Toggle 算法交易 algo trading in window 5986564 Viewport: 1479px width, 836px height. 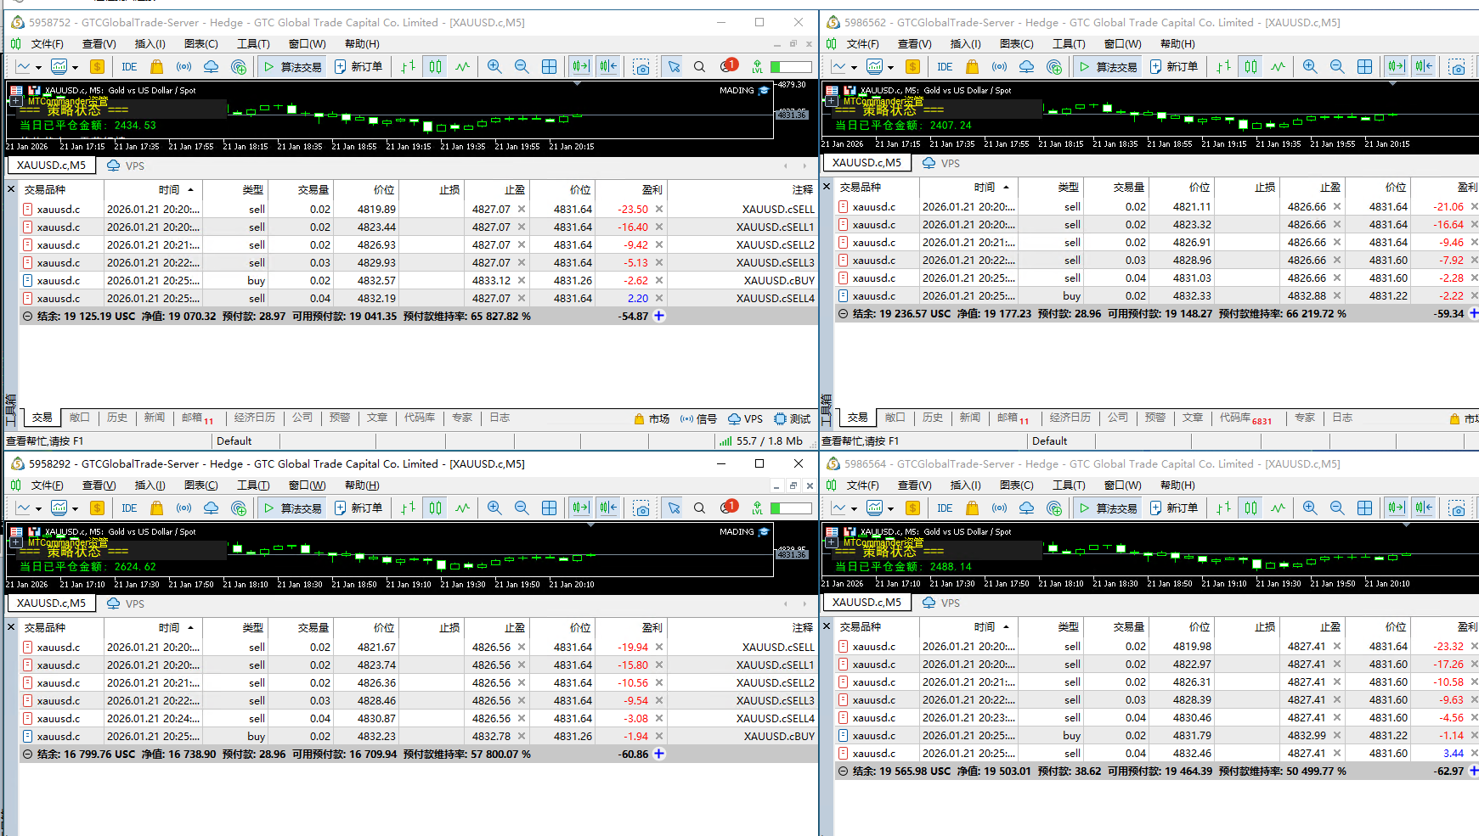click(1108, 508)
